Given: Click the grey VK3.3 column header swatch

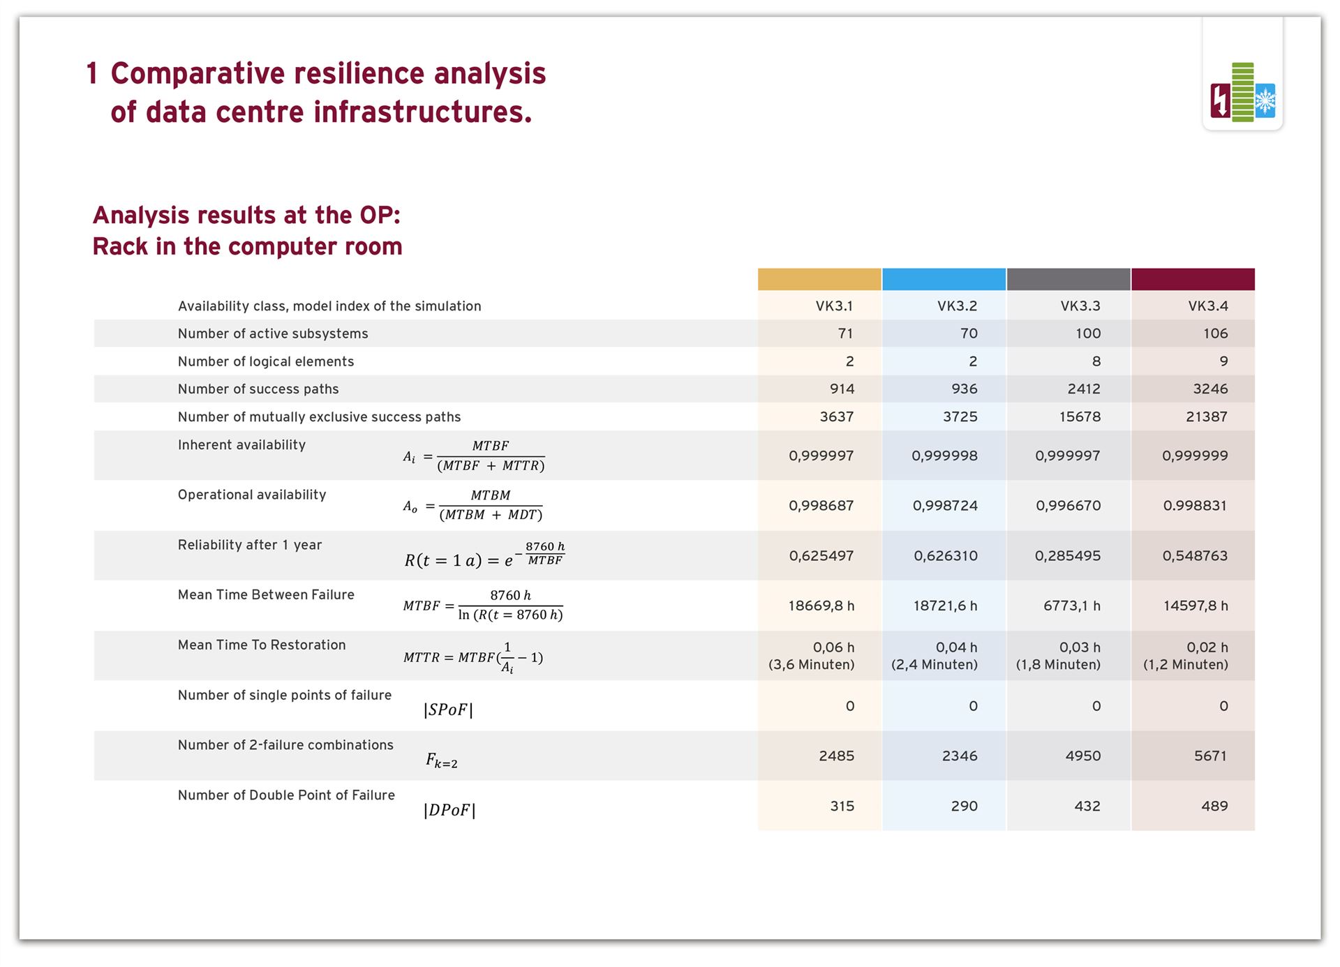Looking at the screenshot, I should click(1069, 279).
